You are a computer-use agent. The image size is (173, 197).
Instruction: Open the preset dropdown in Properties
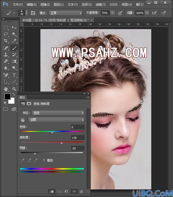[58, 113]
